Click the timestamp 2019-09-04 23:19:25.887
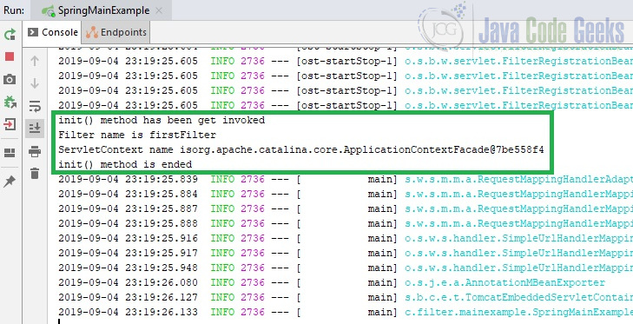The image size is (633, 324). point(128,208)
